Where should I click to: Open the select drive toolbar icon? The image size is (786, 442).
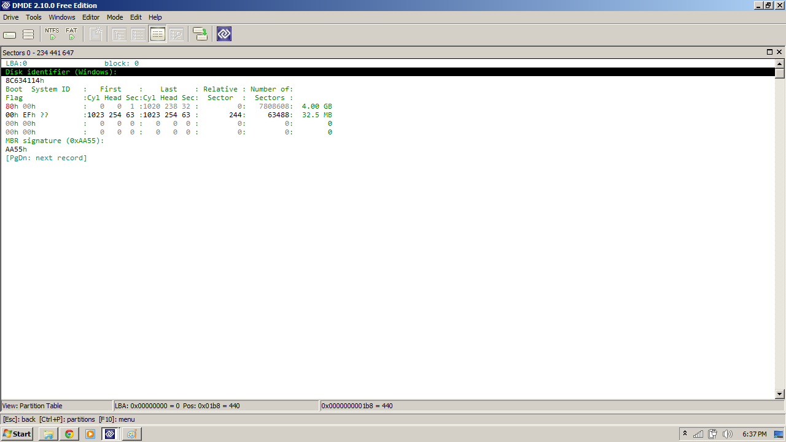pyautogui.click(x=10, y=34)
